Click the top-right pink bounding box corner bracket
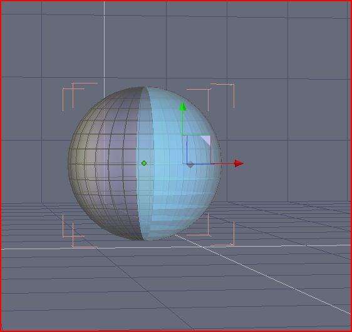 pyautogui.click(x=211, y=96)
